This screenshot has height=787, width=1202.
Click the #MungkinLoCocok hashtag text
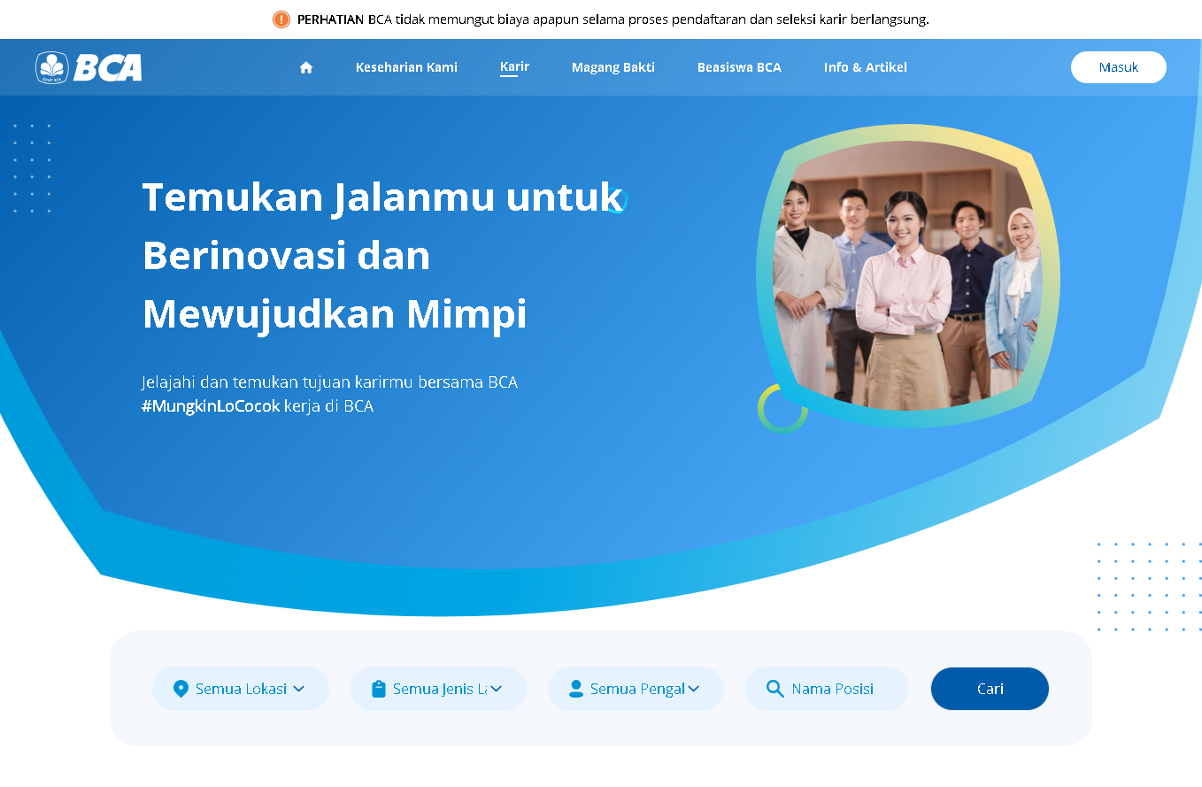tap(211, 406)
